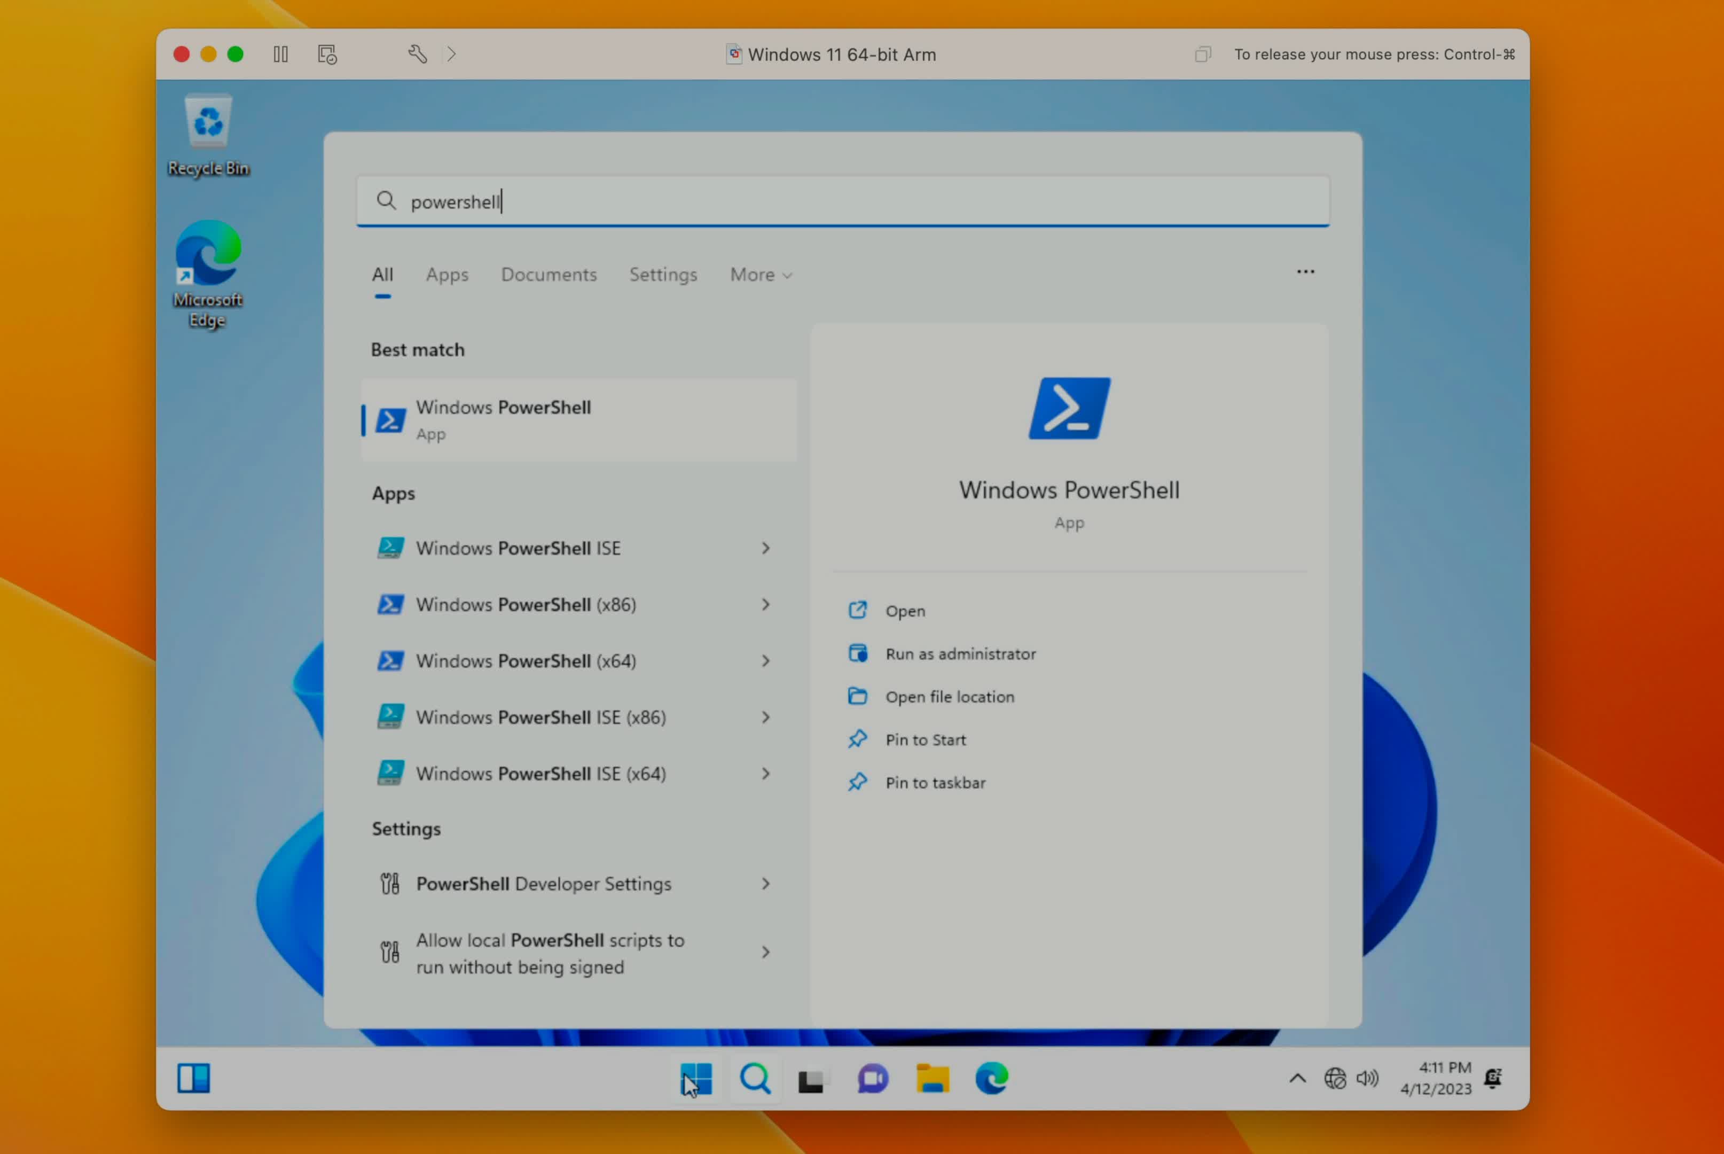Click the Windows Start button in the taskbar
Image resolution: width=1724 pixels, height=1154 pixels.
[696, 1079]
